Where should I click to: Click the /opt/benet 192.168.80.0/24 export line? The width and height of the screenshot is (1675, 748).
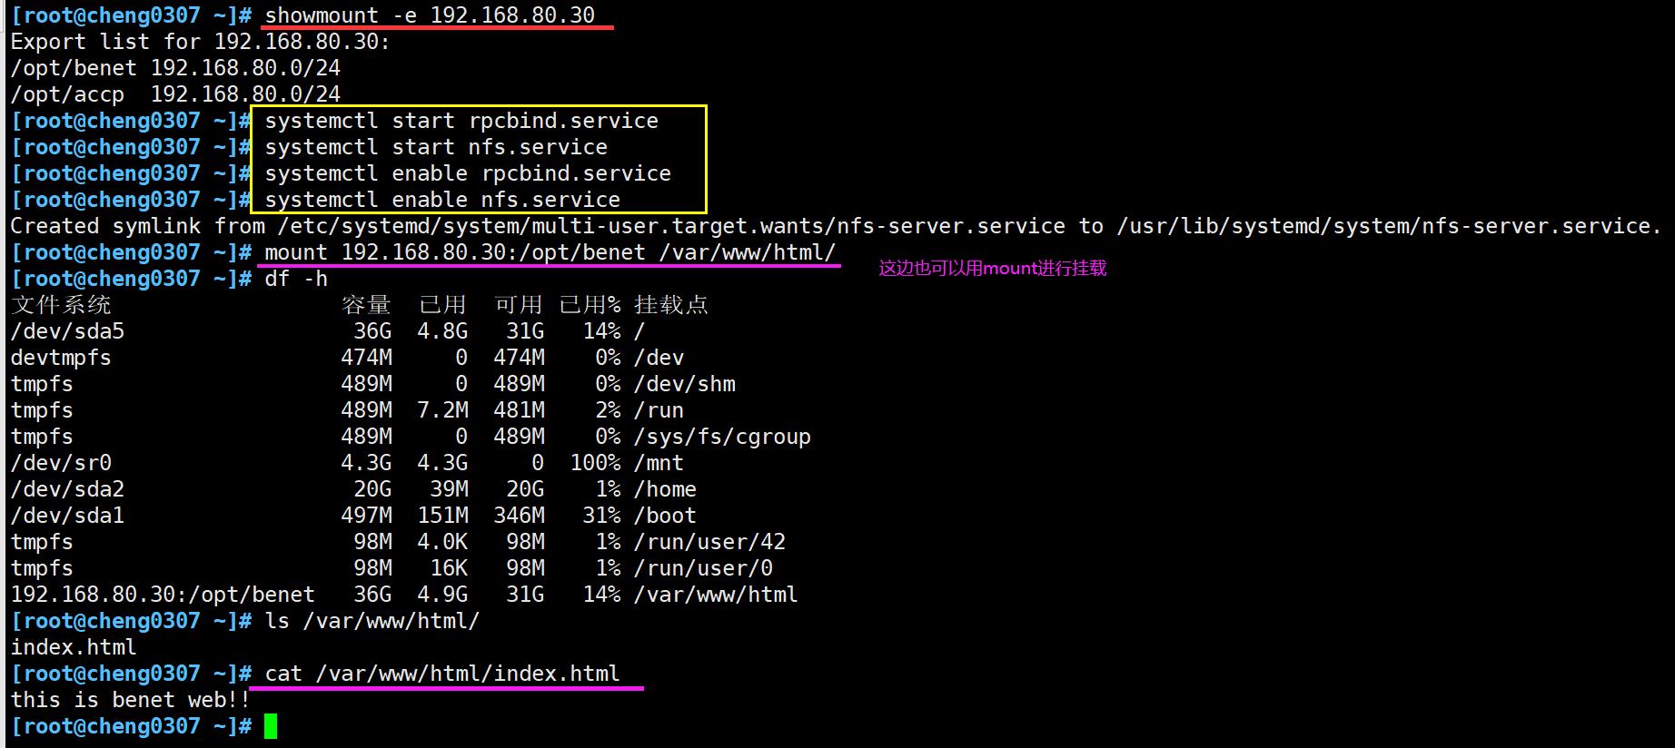(175, 68)
